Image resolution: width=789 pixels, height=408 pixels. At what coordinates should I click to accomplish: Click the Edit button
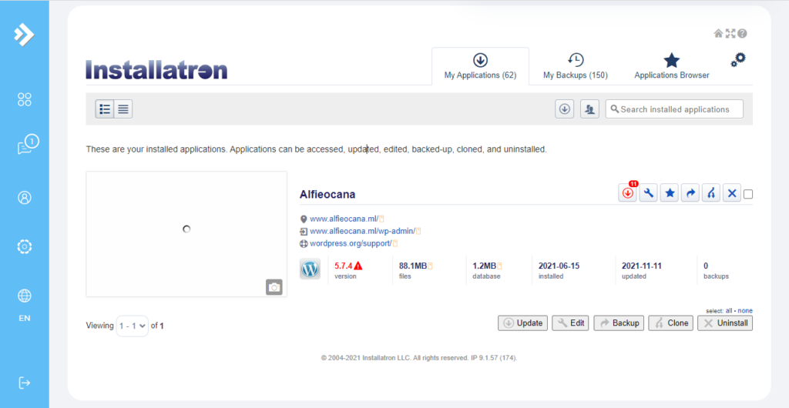click(x=570, y=323)
